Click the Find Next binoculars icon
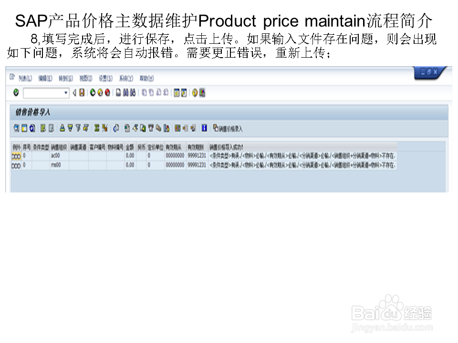Viewport: 458px width, 343px height. pyautogui.click(x=133, y=93)
